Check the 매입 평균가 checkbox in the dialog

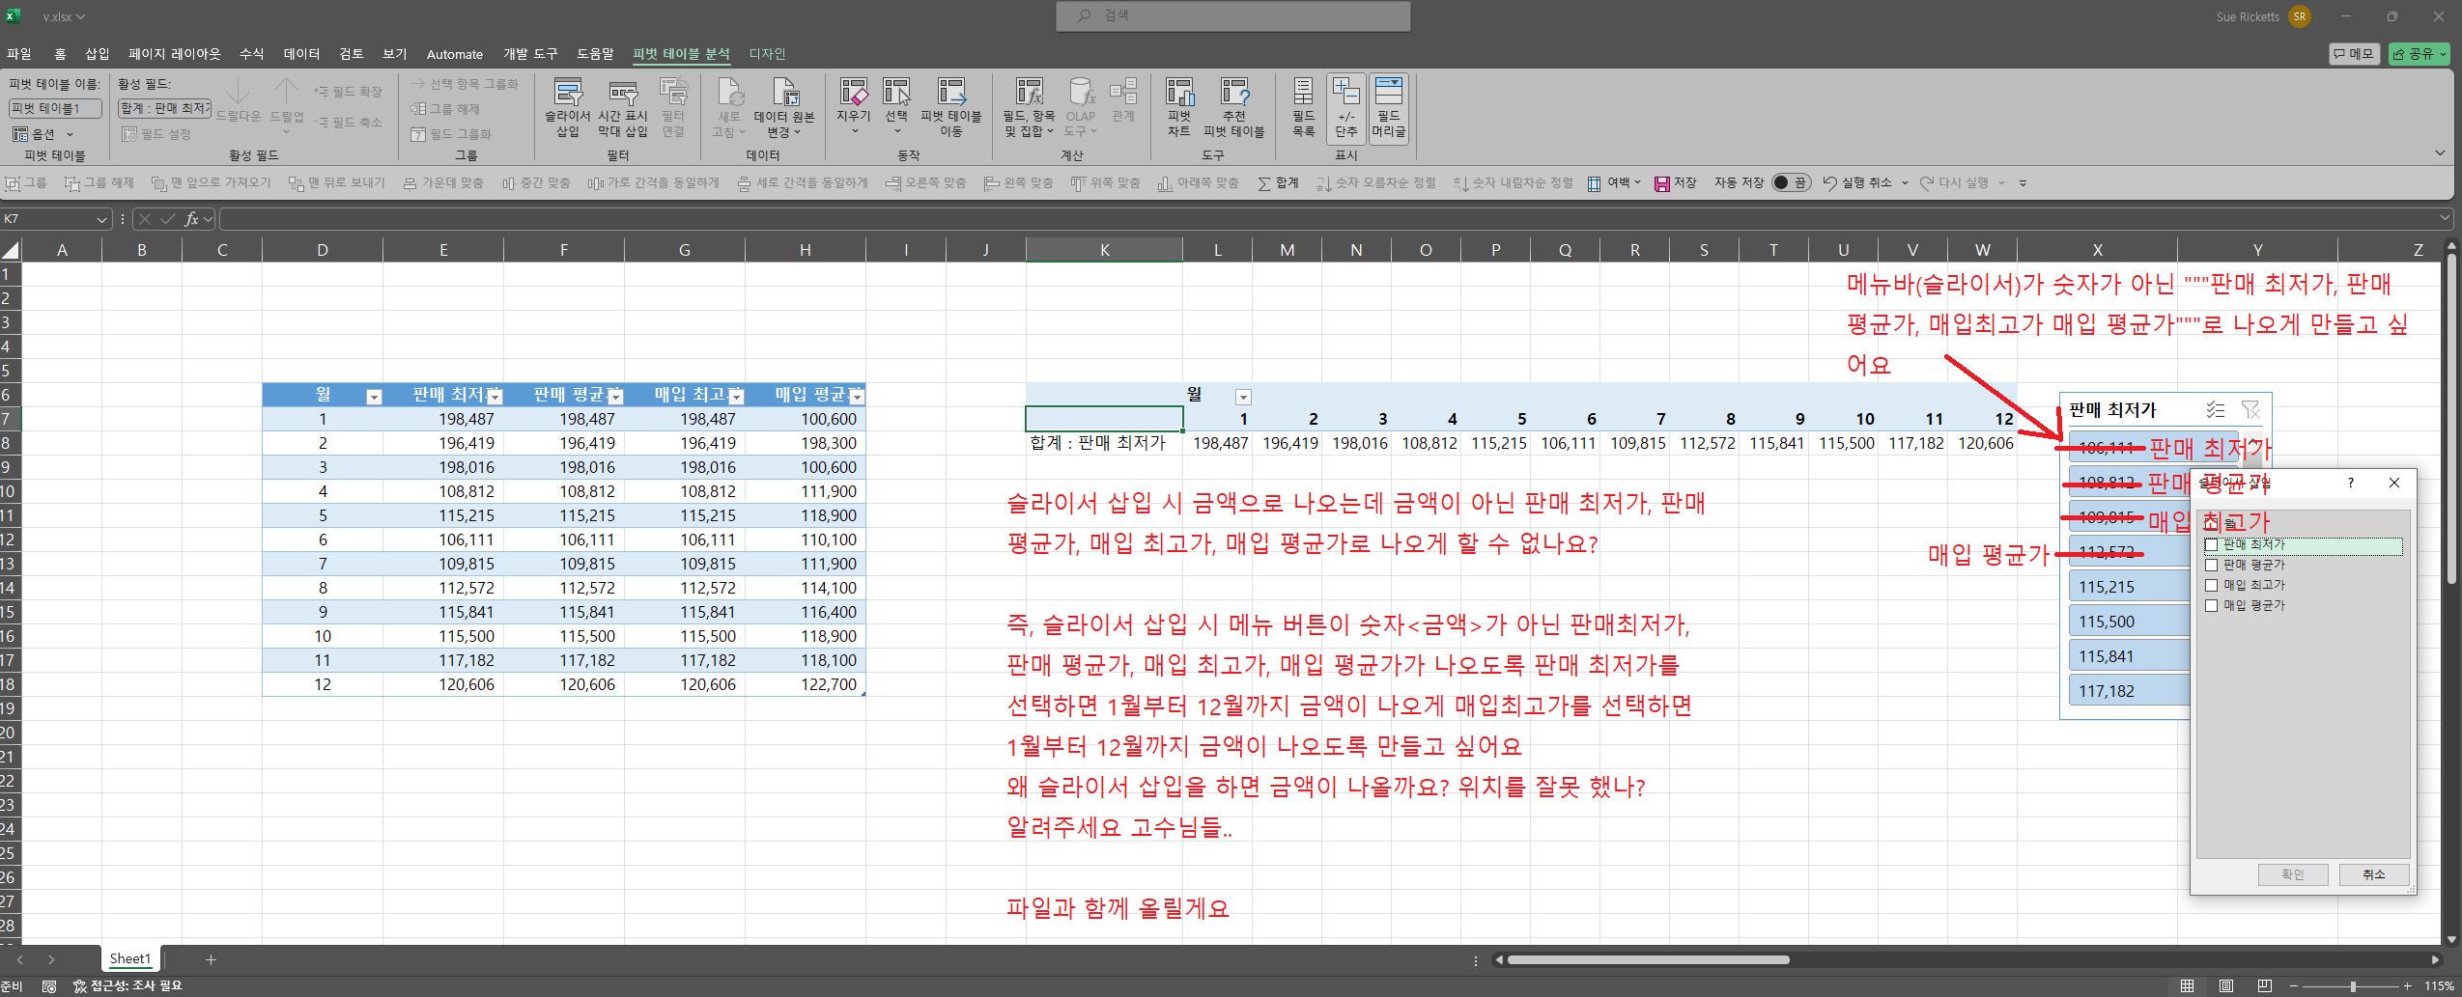[2211, 606]
